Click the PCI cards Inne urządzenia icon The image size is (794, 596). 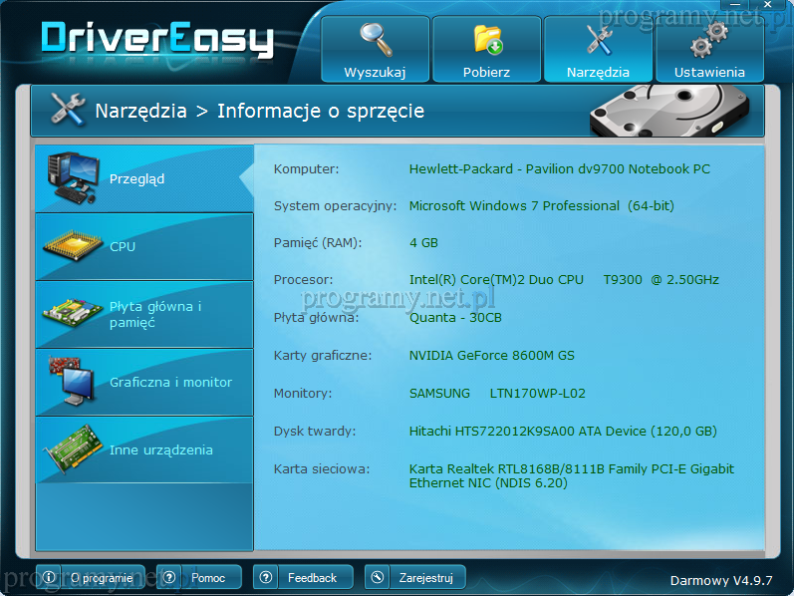click(x=73, y=450)
